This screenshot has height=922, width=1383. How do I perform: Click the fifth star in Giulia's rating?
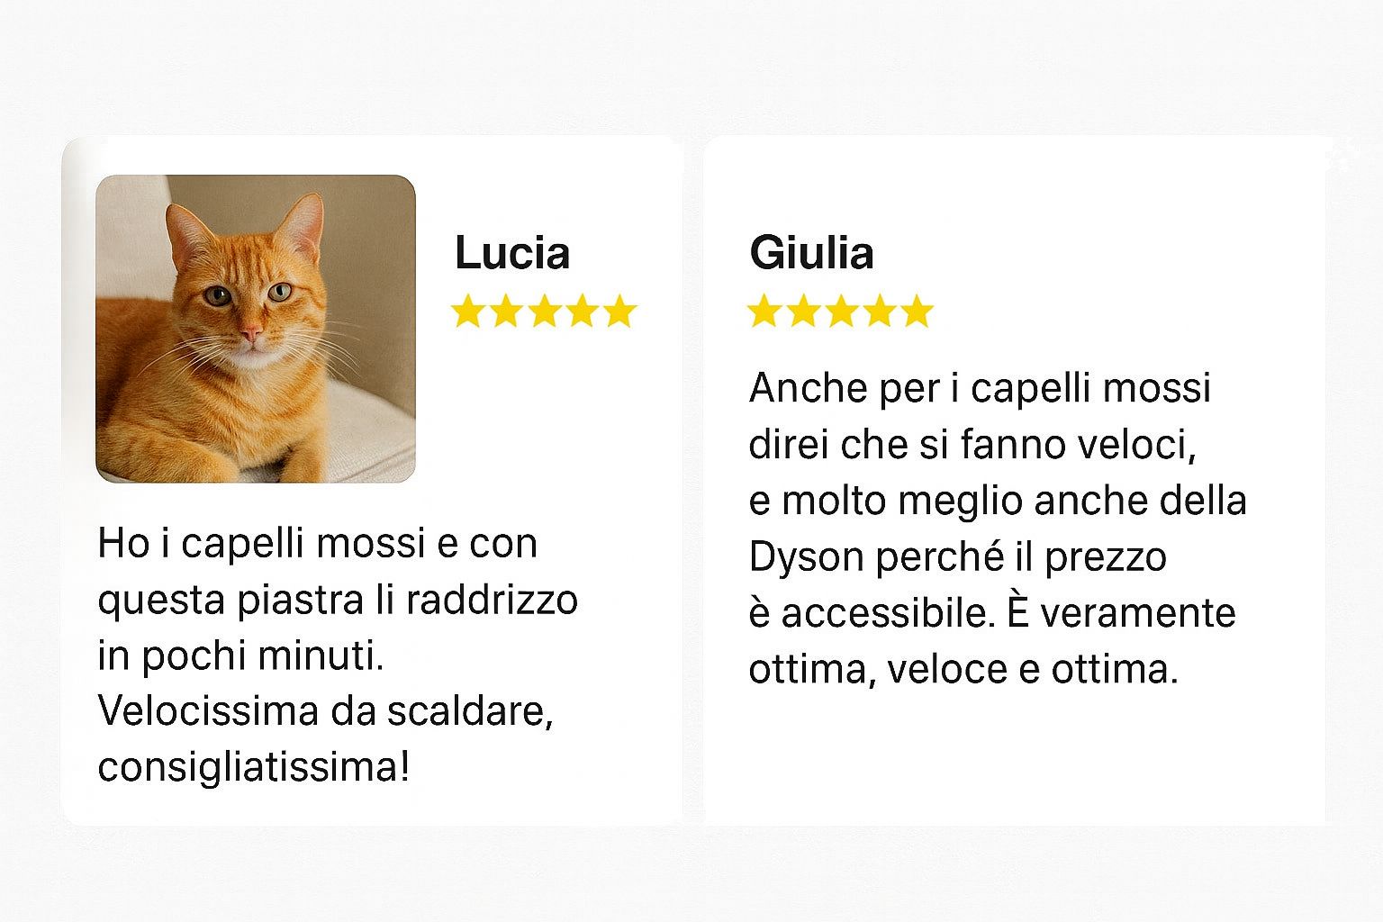click(x=916, y=312)
